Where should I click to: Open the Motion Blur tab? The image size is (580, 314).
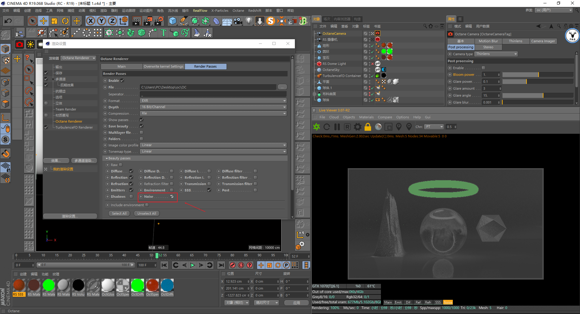(x=488, y=41)
